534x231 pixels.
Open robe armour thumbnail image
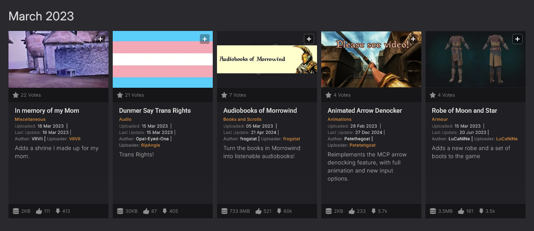(476, 59)
